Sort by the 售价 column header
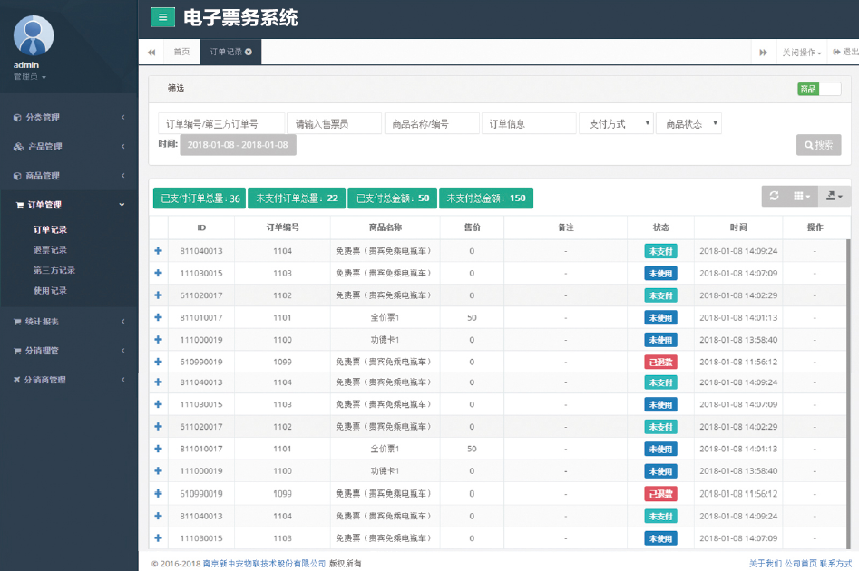This screenshot has width=859, height=571. (472, 227)
